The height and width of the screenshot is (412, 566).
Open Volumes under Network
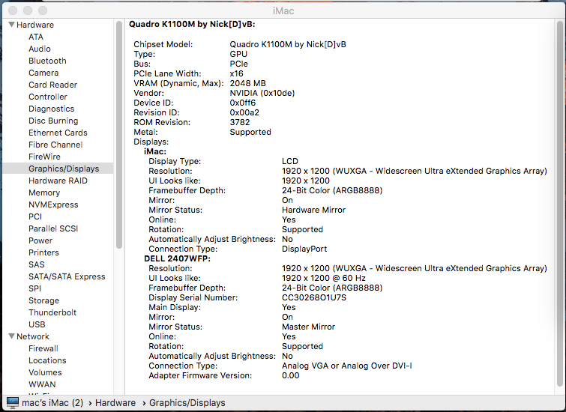45,372
